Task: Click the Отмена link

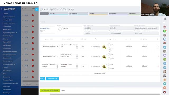Action: (x=63, y=91)
